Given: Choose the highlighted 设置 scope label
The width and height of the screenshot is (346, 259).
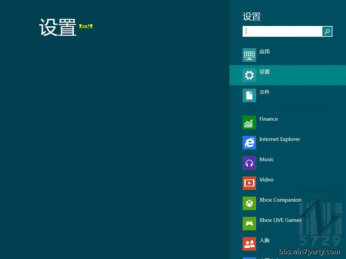Looking at the screenshot, I should pyautogui.click(x=264, y=72).
